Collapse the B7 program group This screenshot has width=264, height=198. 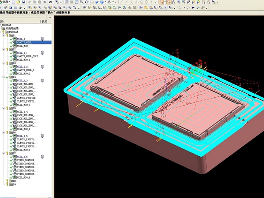[x=4, y=153]
